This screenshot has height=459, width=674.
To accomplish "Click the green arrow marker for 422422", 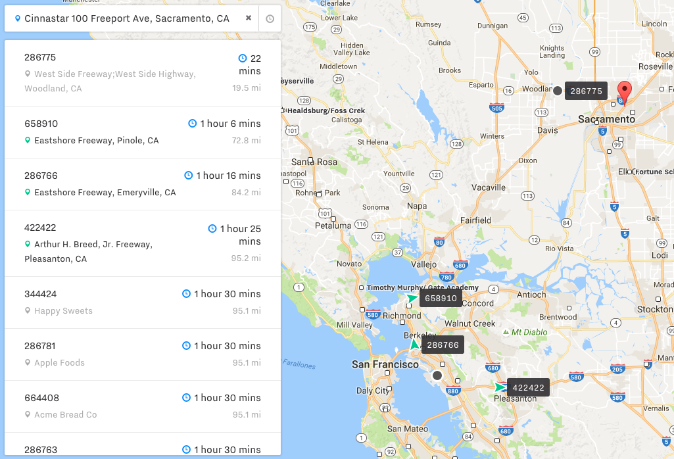I will click(500, 387).
